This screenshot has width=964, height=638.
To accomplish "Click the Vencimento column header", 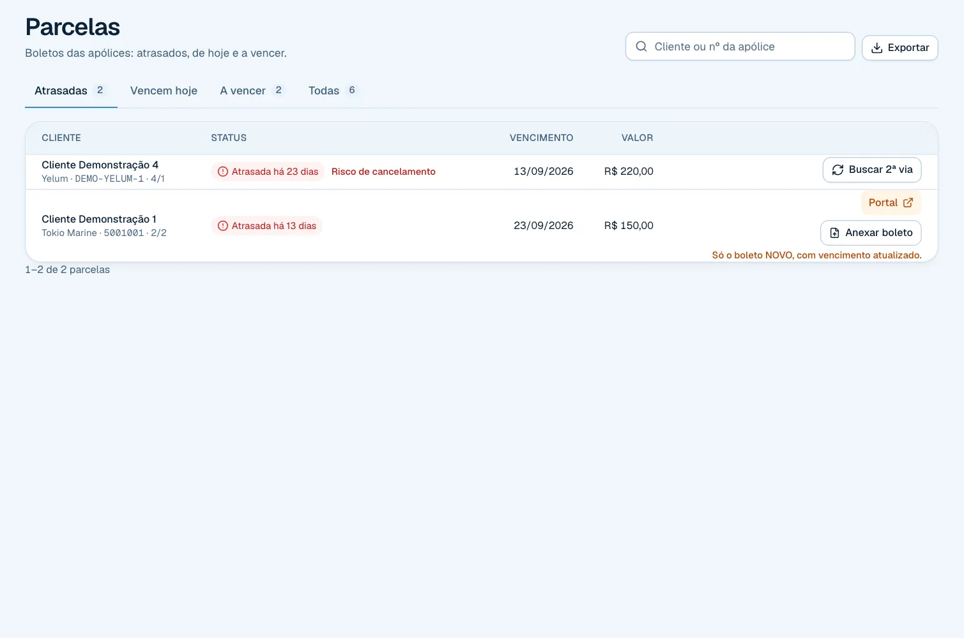I will pos(541,138).
